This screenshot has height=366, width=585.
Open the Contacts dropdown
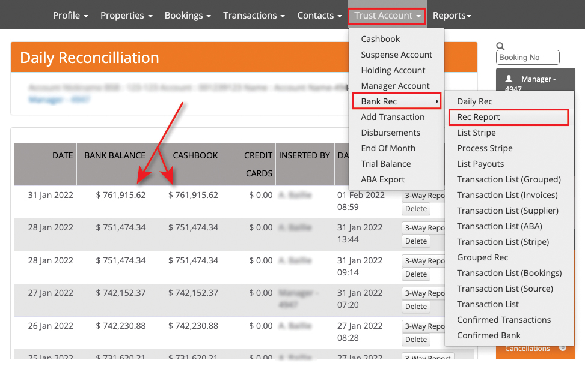coord(319,15)
